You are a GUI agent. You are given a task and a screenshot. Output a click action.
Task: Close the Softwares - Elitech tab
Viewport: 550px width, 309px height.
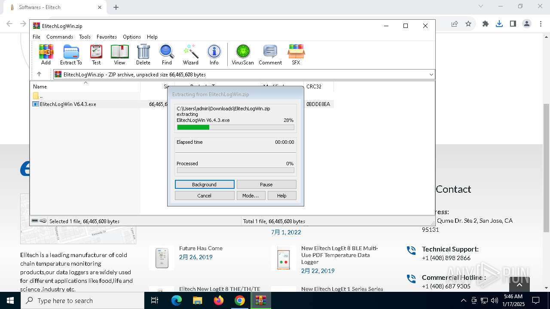[x=100, y=7]
